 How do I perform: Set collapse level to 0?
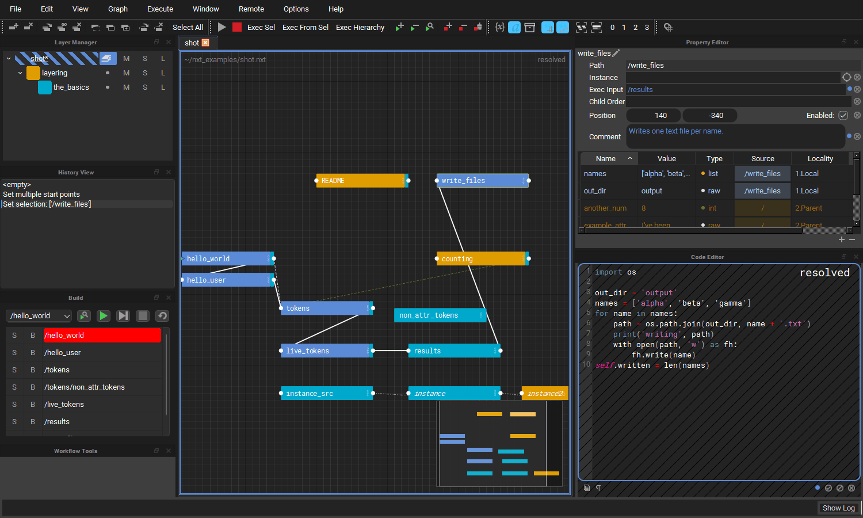coord(612,27)
